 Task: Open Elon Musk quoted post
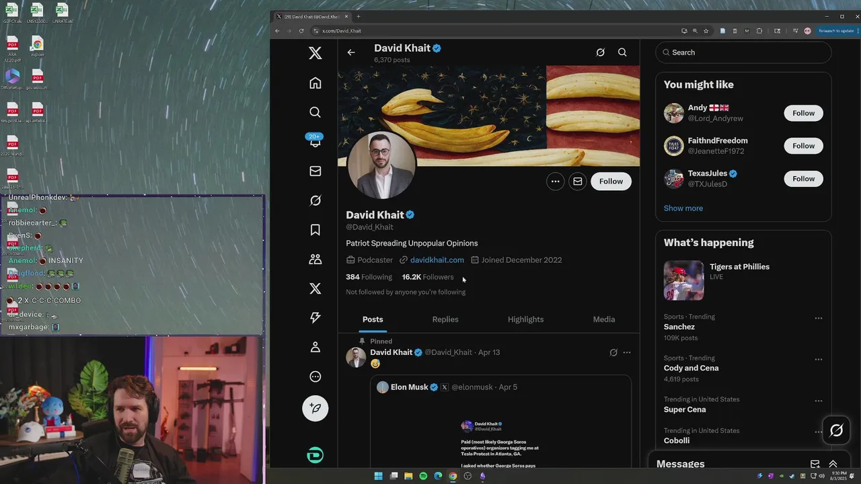coord(500,422)
